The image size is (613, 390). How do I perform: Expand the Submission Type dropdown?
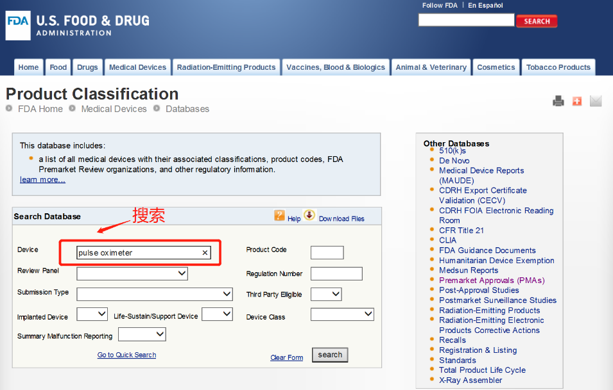155,294
